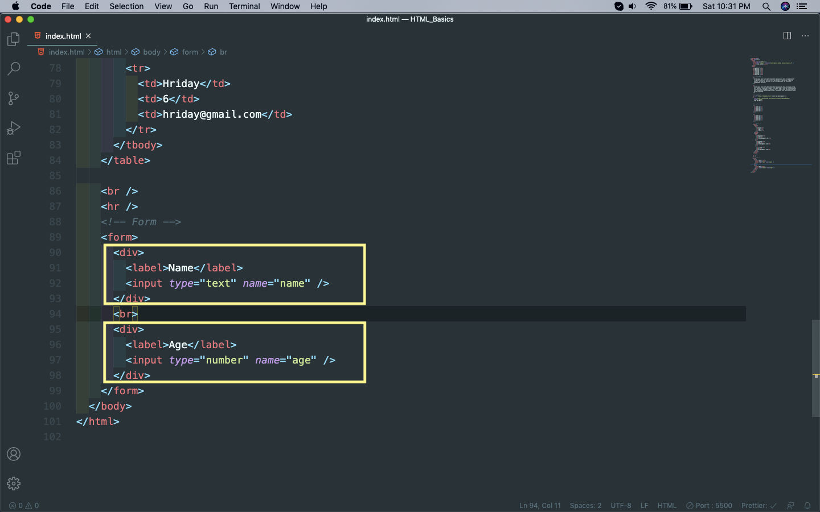Screen dimensions: 820x512
Task: Open the Go menu
Action: pos(188,6)
